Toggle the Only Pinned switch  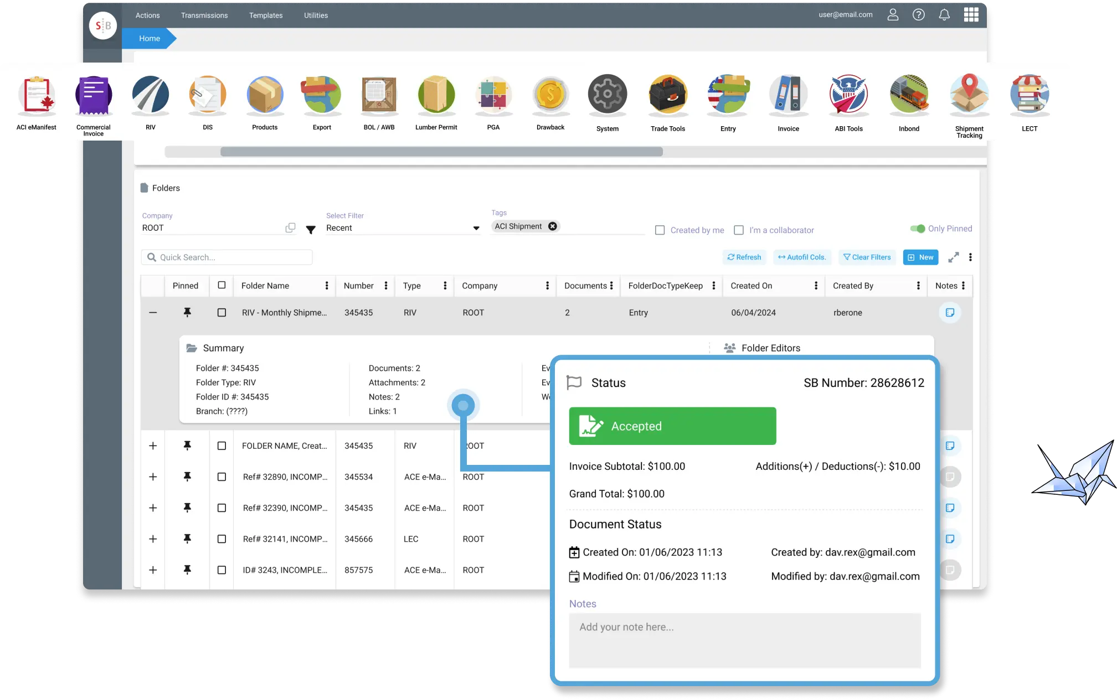[x=917, y=229]
